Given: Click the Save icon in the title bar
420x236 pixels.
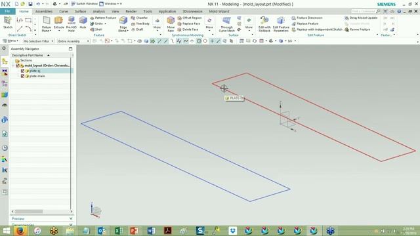Looking at the screenshot, I should point(30,4).
